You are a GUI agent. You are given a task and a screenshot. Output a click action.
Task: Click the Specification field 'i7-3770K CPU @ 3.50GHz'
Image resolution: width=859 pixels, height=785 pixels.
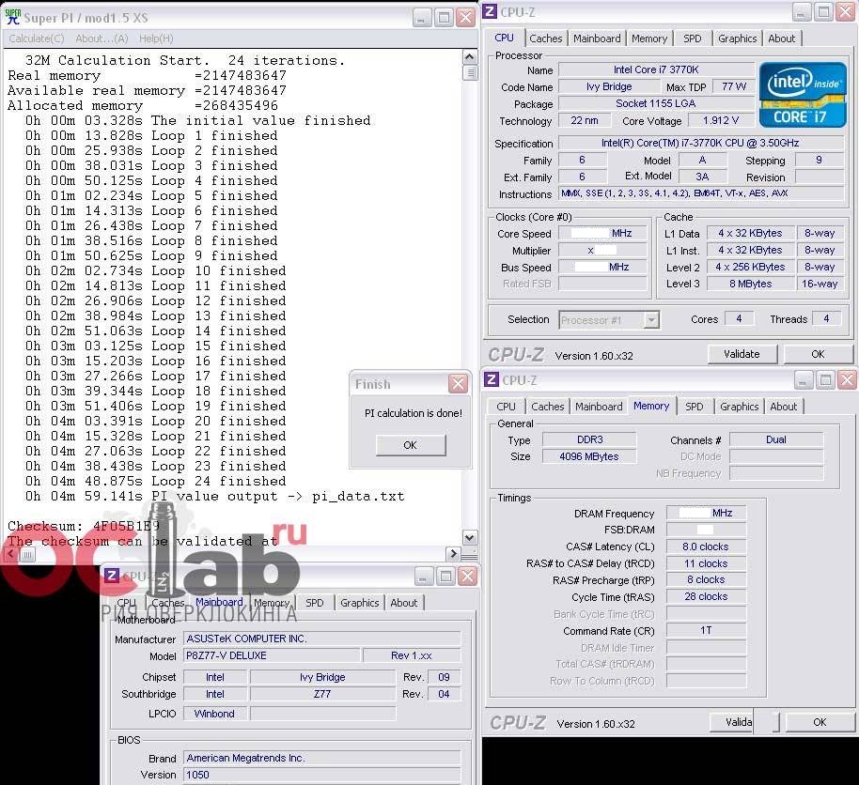pos(701,143)
